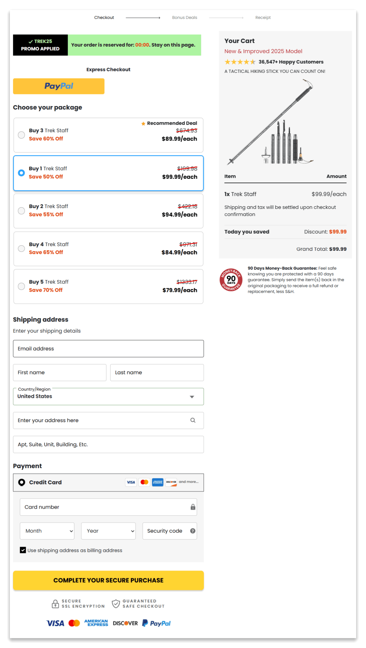
Task: Click the Visa logo in footer
Action: 55,623
